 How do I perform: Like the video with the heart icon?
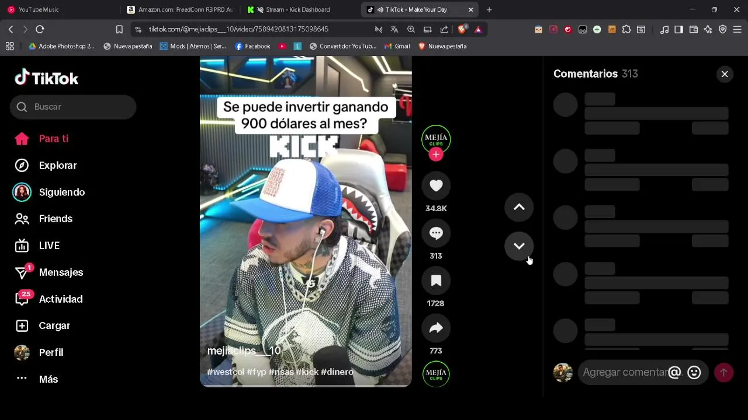coord(436,185)
